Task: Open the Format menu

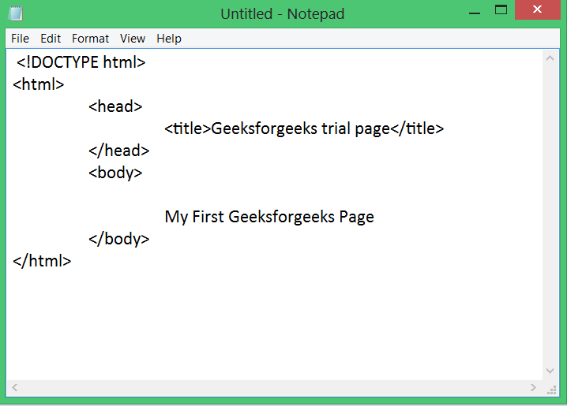Action: tap(90, 39)
